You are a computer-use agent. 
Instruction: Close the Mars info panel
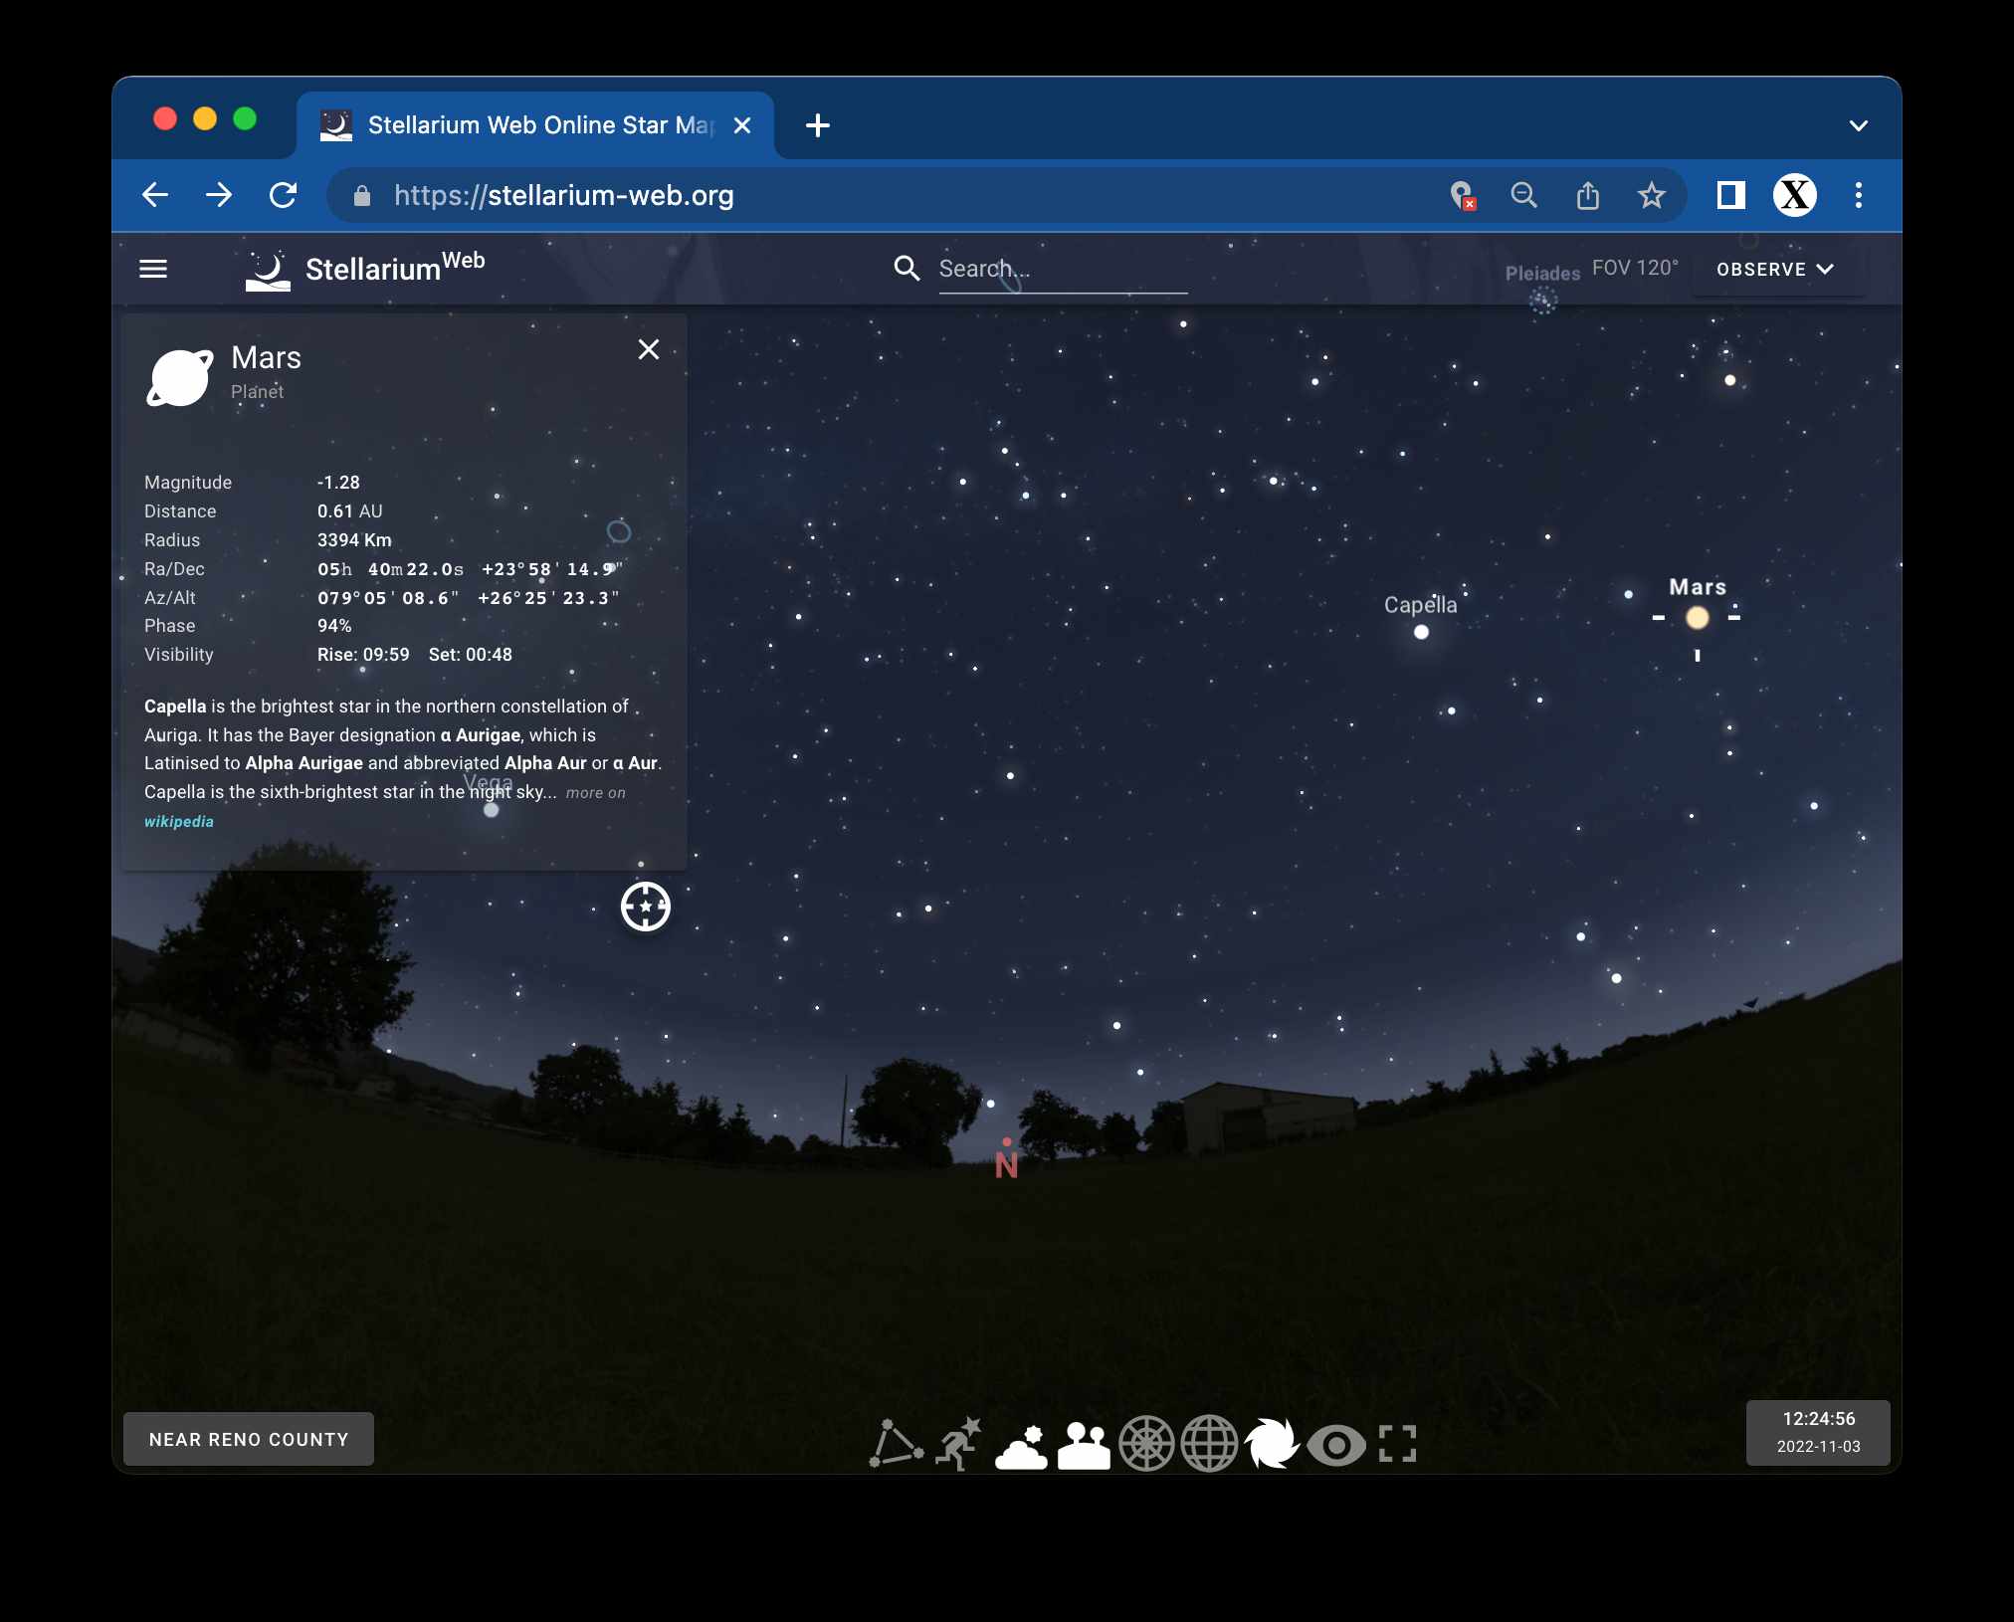pos(649,349)
